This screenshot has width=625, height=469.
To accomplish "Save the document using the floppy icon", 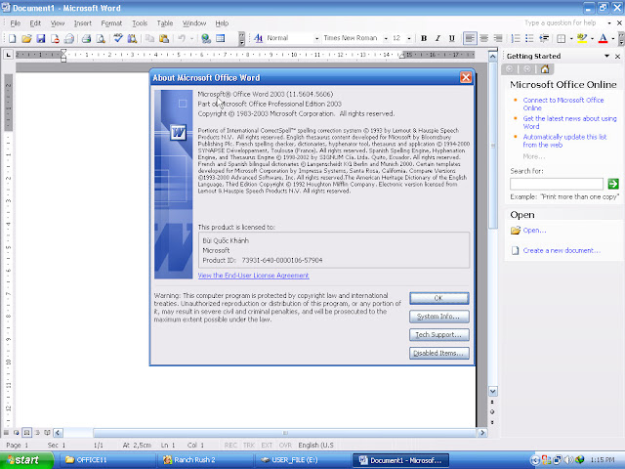I will (x=41, y=38).
